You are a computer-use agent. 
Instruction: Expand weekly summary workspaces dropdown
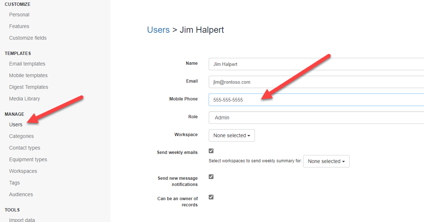point(326,161)
